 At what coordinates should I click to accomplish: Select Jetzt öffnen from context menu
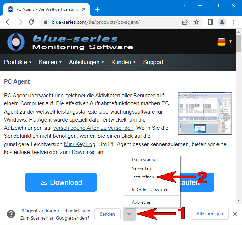point(143,177)
